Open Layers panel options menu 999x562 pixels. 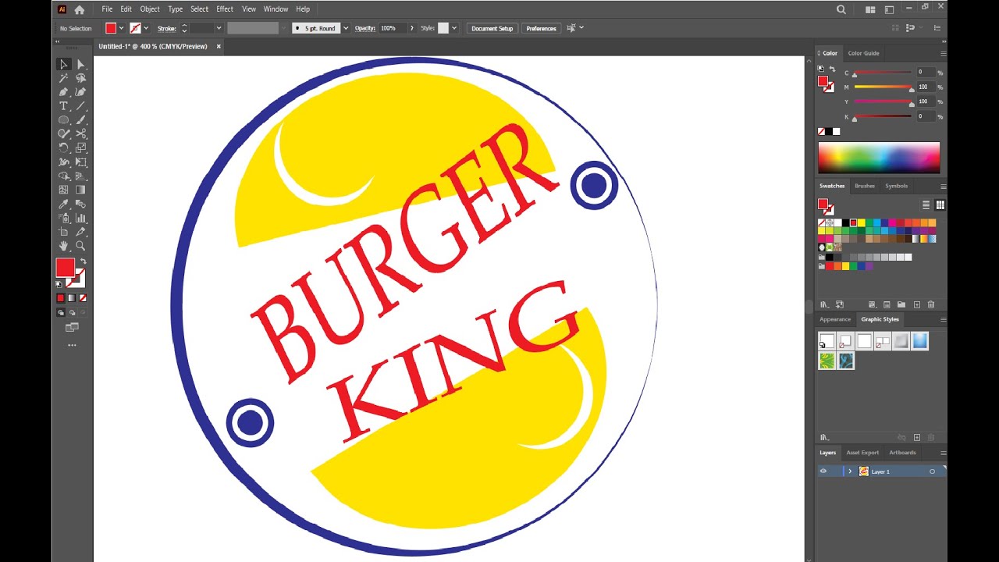tap(943, 453)
